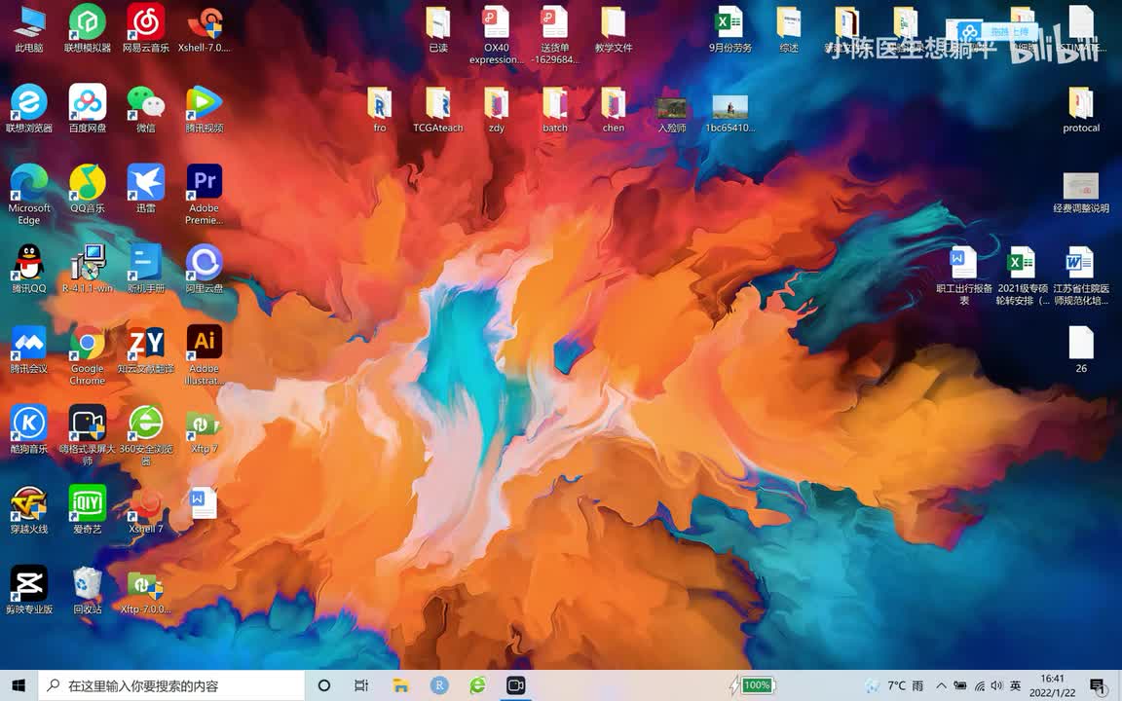Viewport: 1122px width, 701px height.
Task: Open the batch folder
Action: tap(555, 109)
